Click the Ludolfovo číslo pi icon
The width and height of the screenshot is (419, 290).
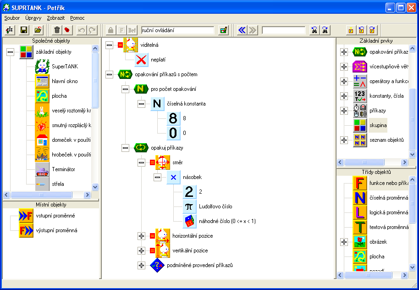tap(189, 206)
